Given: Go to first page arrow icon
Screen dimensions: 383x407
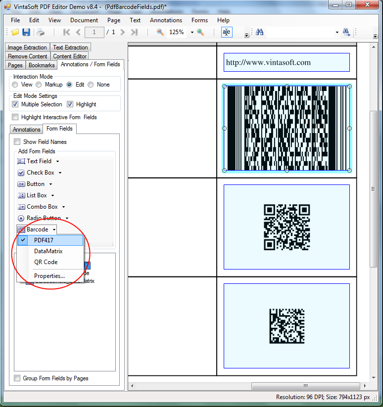Looking at the screenshot, I should coord(66,32).
